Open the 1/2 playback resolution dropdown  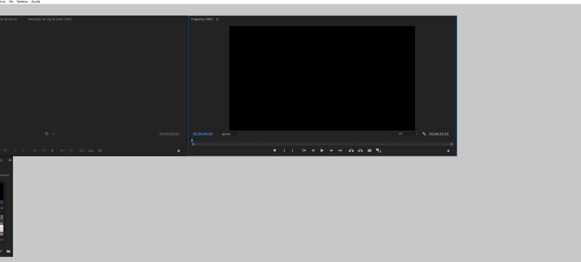tap(408, 134)
